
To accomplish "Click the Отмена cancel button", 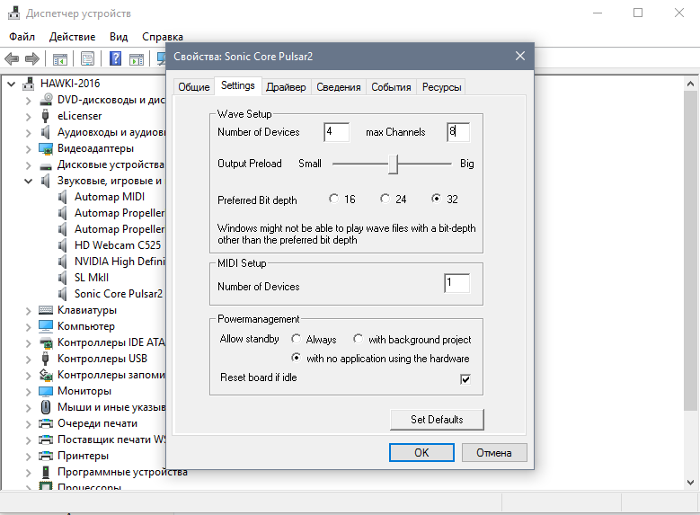I will coord(494,452).
